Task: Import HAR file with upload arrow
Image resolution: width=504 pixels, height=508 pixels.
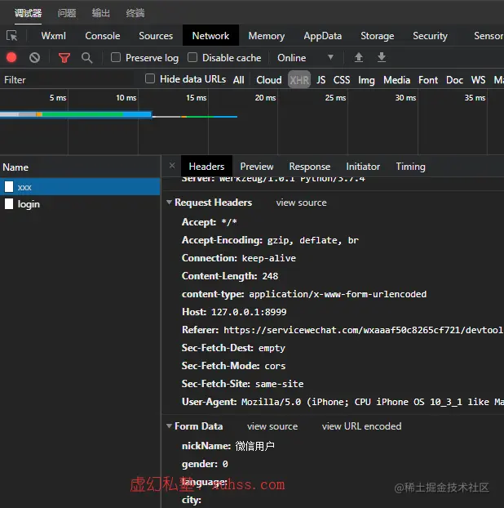Action: pyautogui.click(x=359, y=57)
